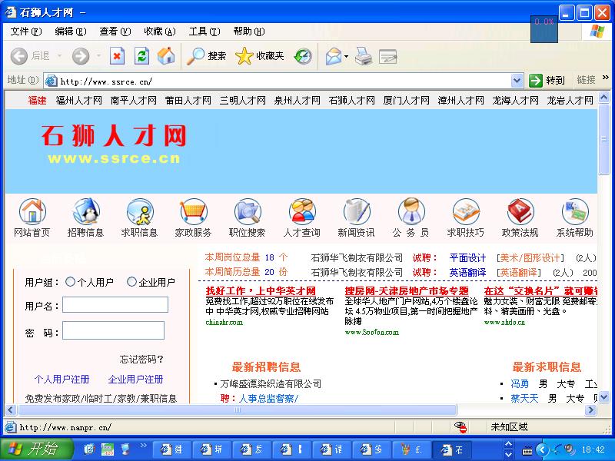Open 泉州人才网 link in top bar
This screenshot has height=461, width=615.
coord(298,101)
